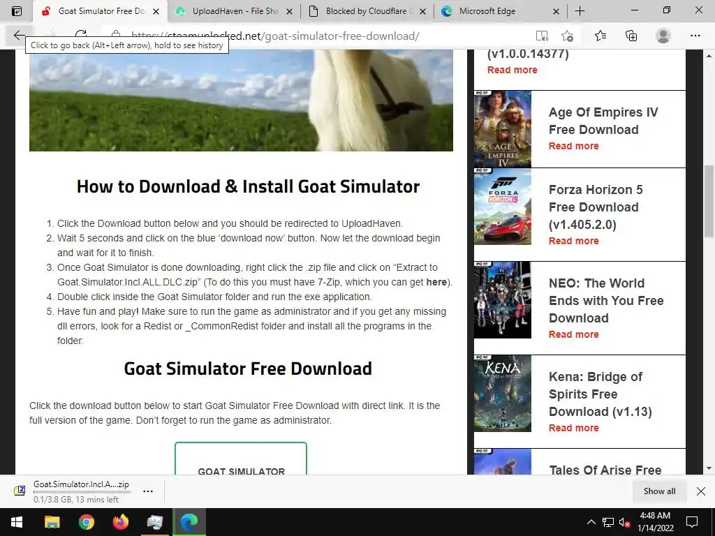The height and width of the screenshot is (536, 715).
Task: Open Forza Horizon 5 Free Download title
Action: [596, 207]
